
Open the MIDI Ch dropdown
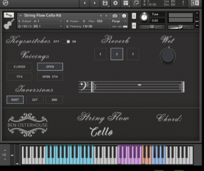click(40, 26)
